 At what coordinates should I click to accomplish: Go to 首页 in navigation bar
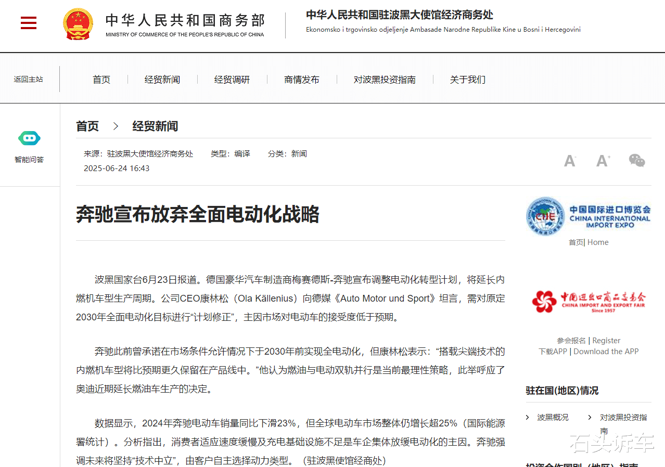tap(101, 80)
